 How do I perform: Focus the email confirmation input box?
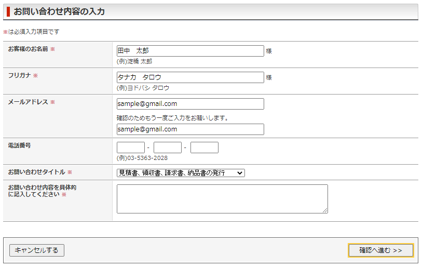pos(190,129)
